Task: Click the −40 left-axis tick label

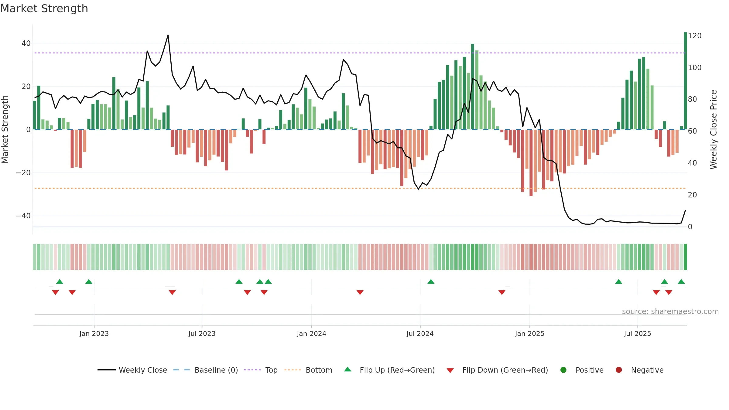Action: click(23, 216)
